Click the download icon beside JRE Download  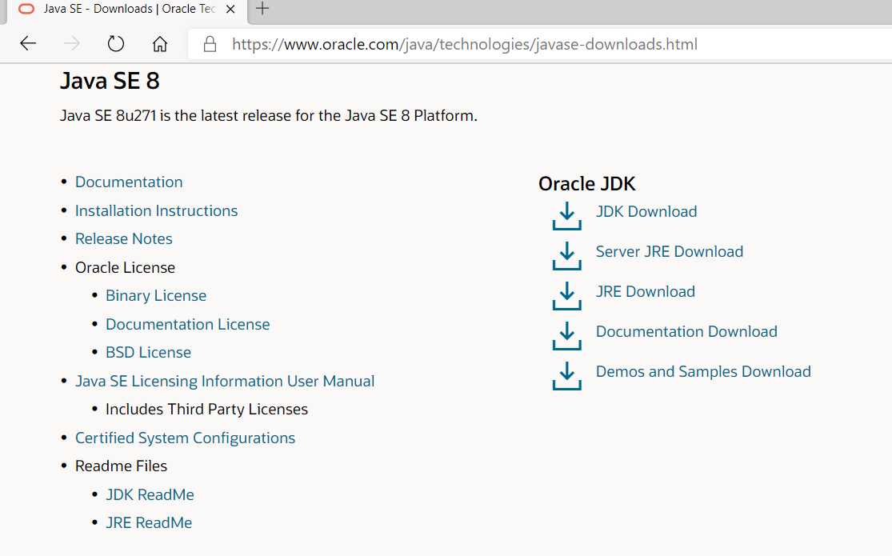coord(566,295)
